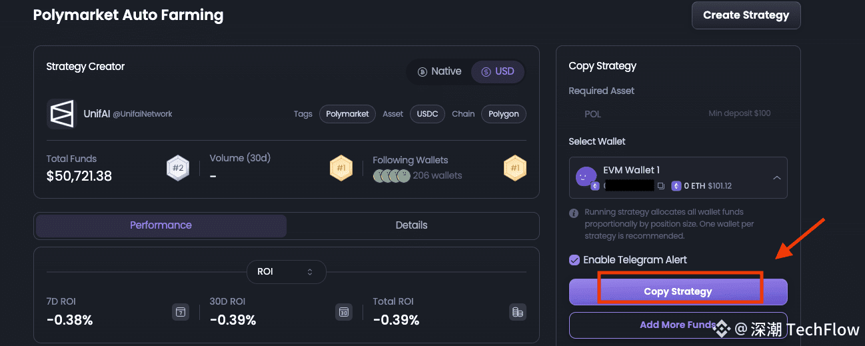Viewport: 865px width, 346px height.
Task: Switch currency display to USD
Action: point(498,72)
